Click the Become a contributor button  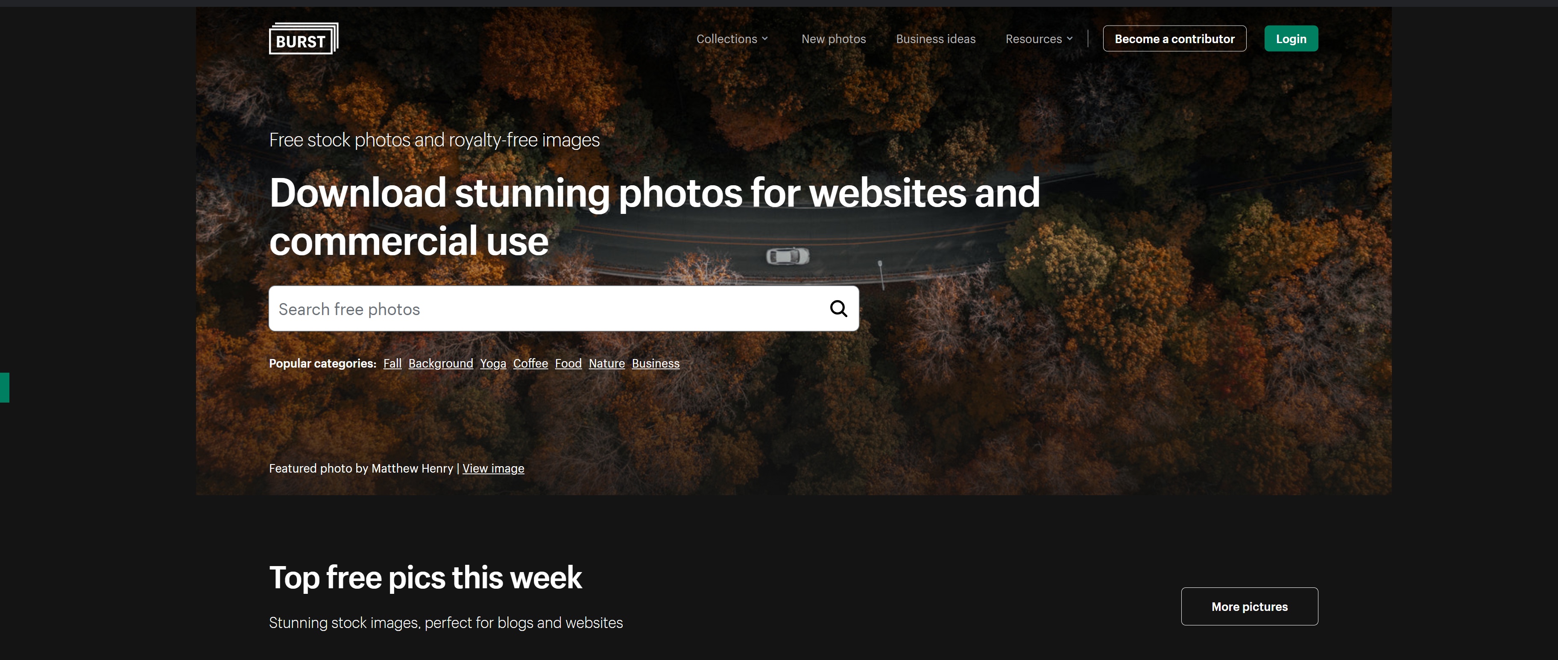[x=1174, y=39]
